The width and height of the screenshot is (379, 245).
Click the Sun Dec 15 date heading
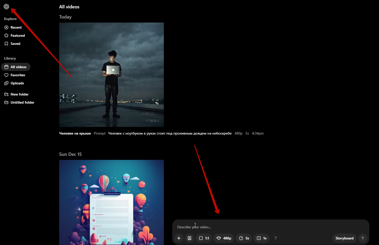tap(70, 154)
